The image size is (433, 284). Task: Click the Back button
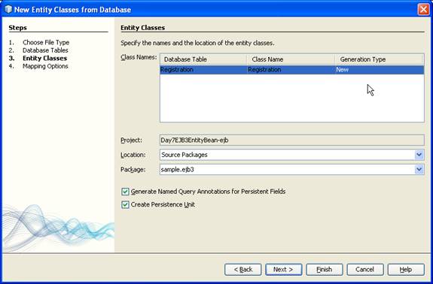tap(243, 270)
